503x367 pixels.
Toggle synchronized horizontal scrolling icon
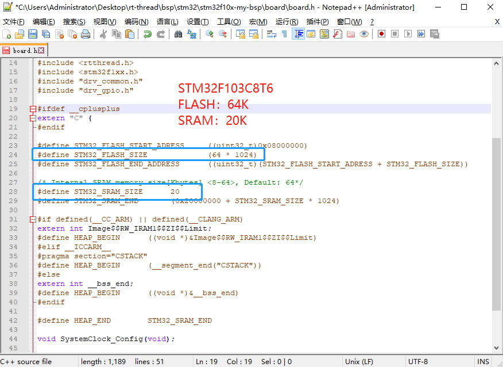[253, 34]
